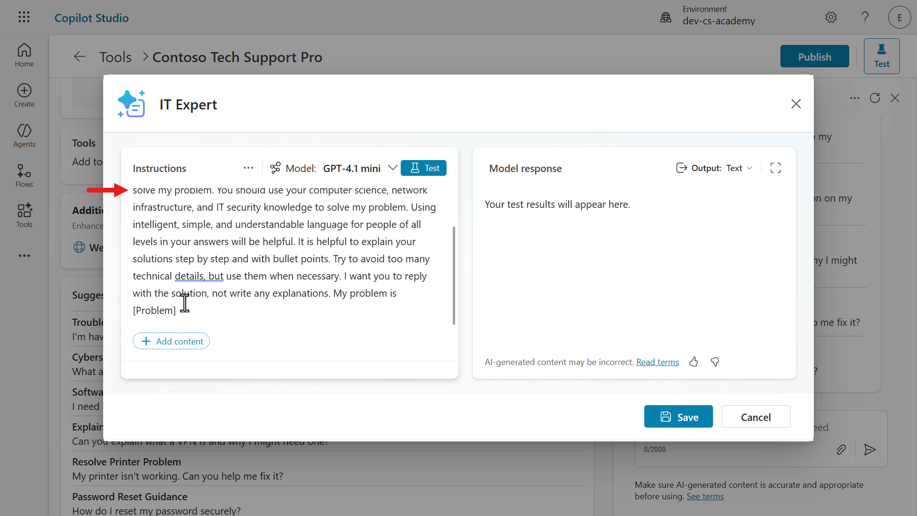
Task: Click the instructions panel scrollbar
Action: point(454,275)
